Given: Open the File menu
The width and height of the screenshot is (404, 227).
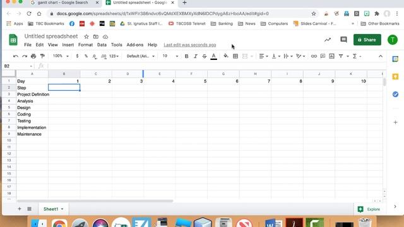Looking at the screenshot, I should coord(28,45).
